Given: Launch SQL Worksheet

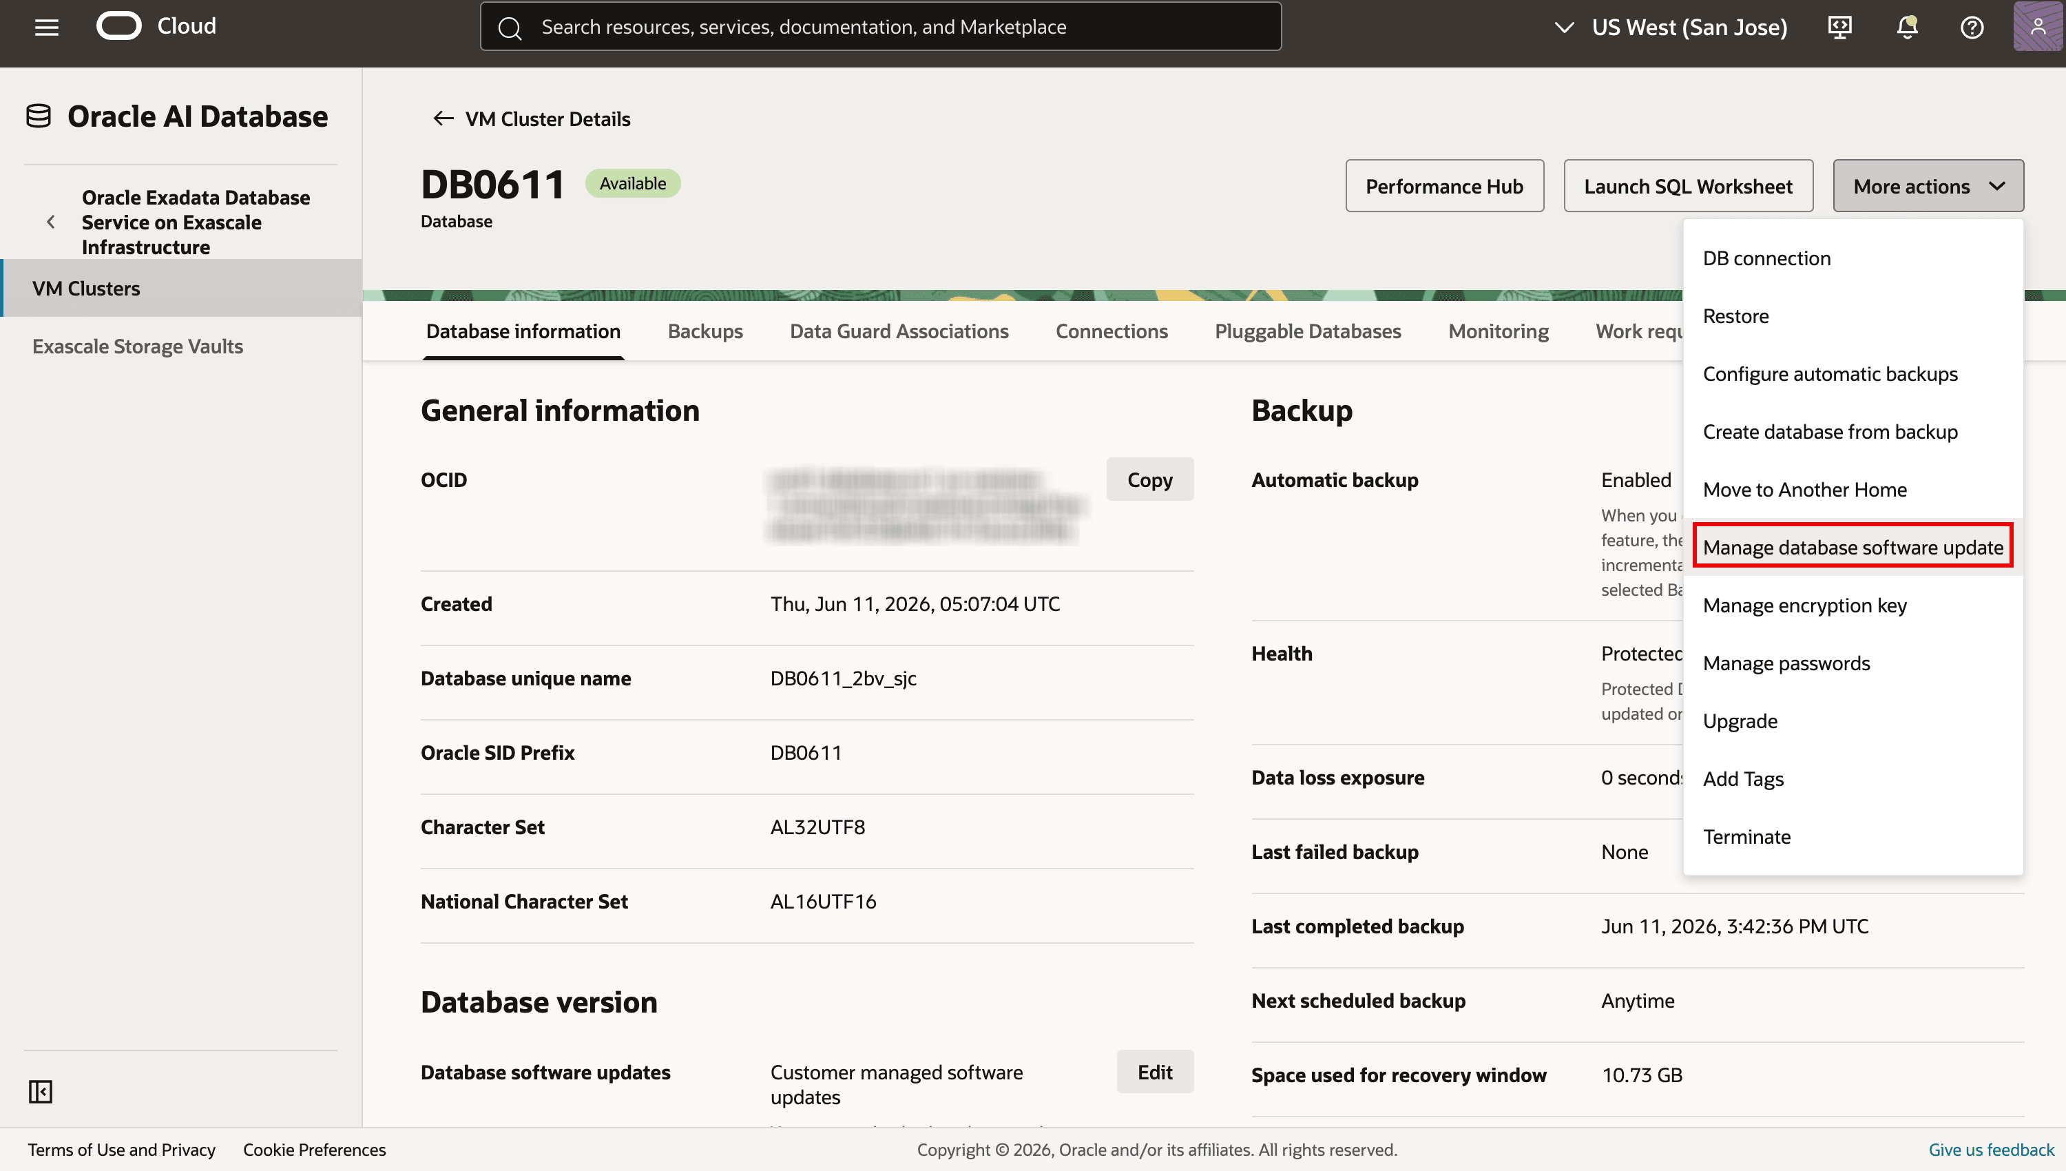Looking at the screenshot, I should click(x=1688, y=186).
